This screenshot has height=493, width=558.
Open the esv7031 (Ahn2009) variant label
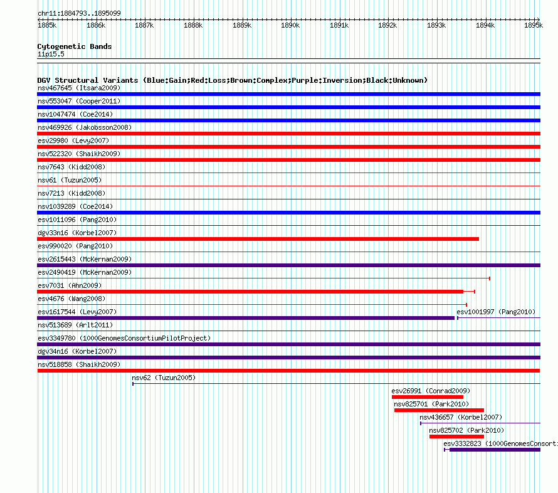click(x=70, y=285)
